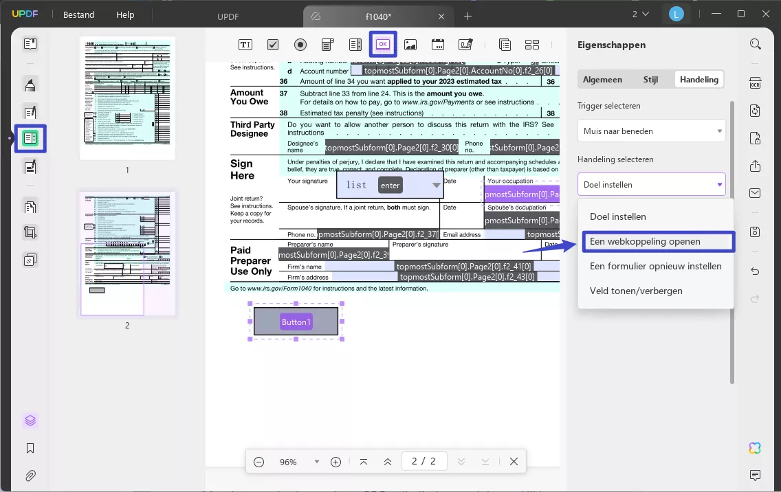Select the List Box form tool
781x492 pixels.
click(355, 45)
